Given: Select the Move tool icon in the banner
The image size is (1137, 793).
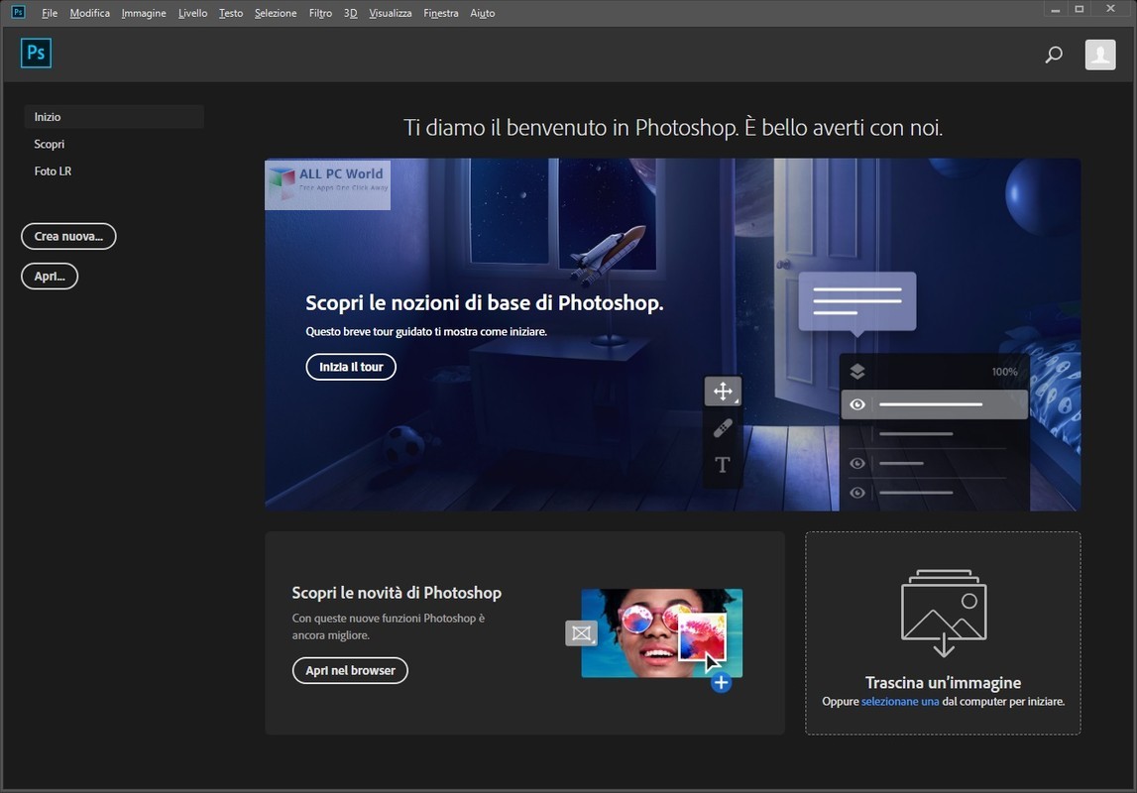Looking at the screenshot, I should coord(723,391).
